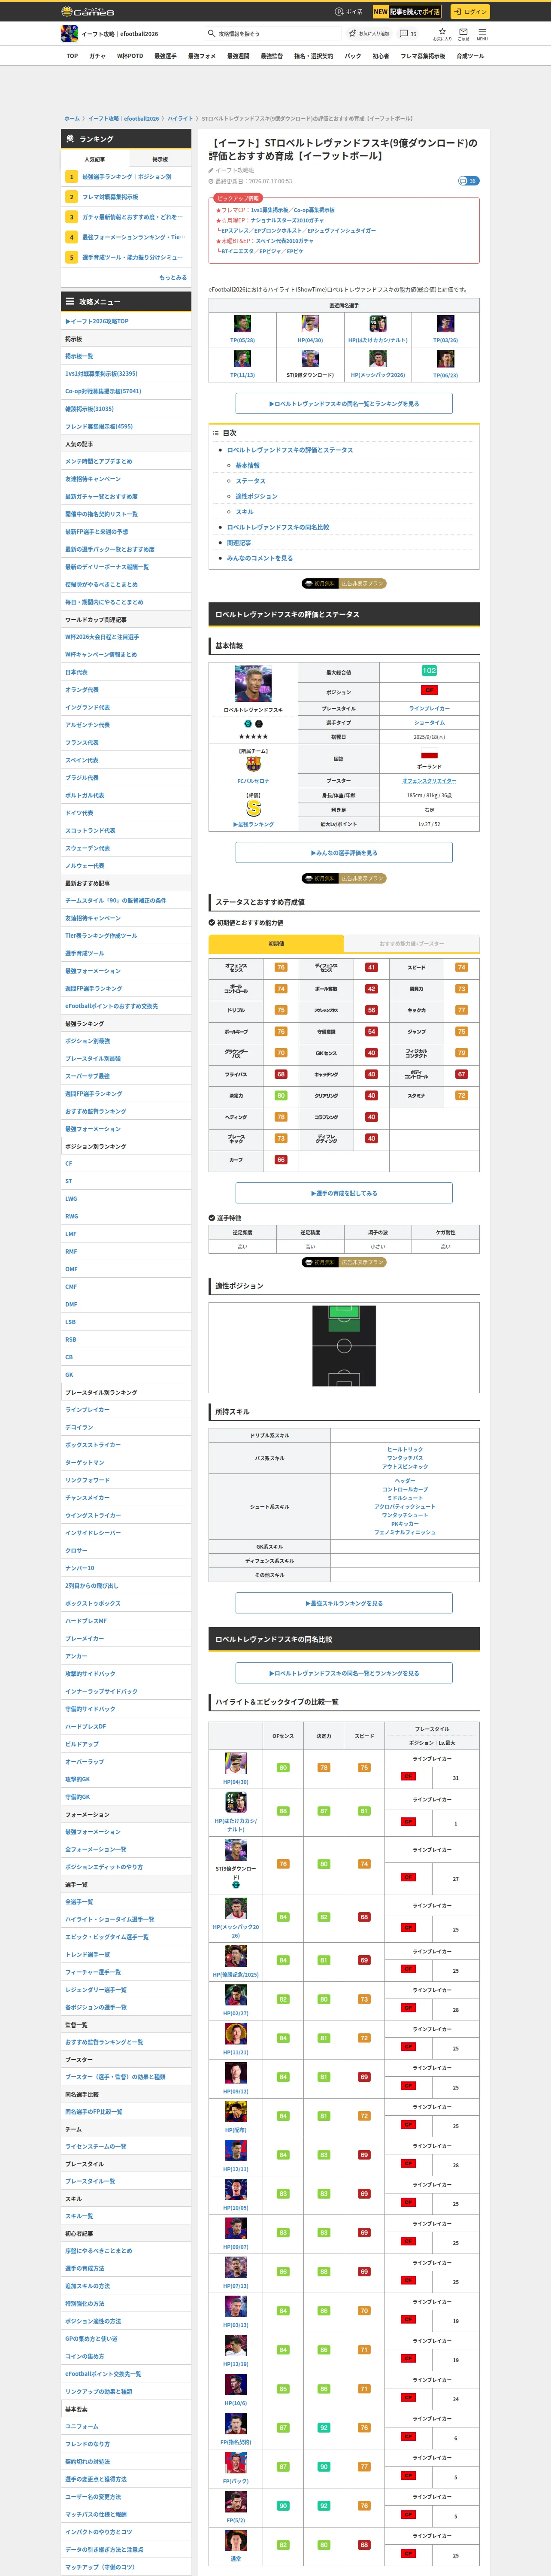551x2576 pixels.
Task: Open the TP(05/28) player thumbnail
Action: pos(242,324)
